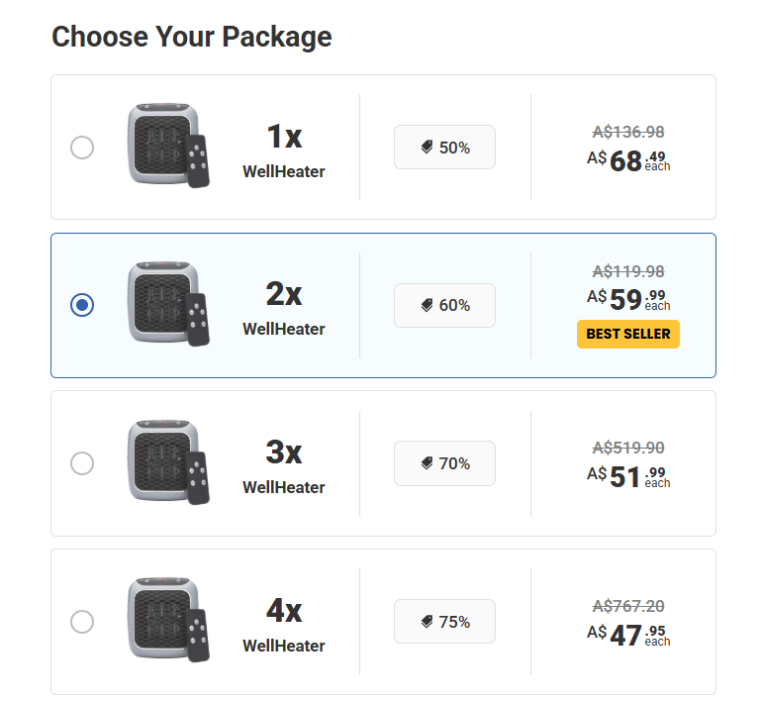This screenshot has height=703, width=761.
Task: Click the heater image in 4x package
Action: coord(168,620)
